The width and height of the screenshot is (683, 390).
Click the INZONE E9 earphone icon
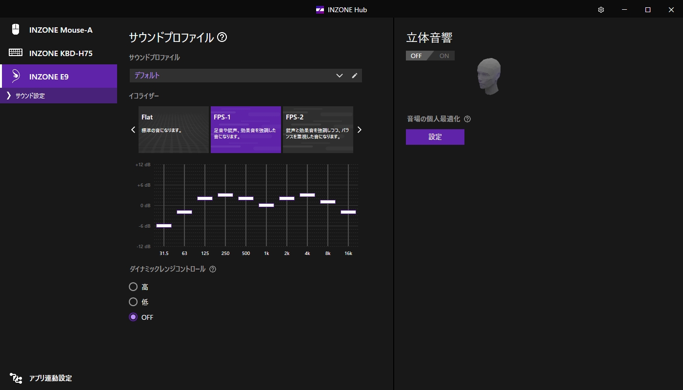click(16, 76)
